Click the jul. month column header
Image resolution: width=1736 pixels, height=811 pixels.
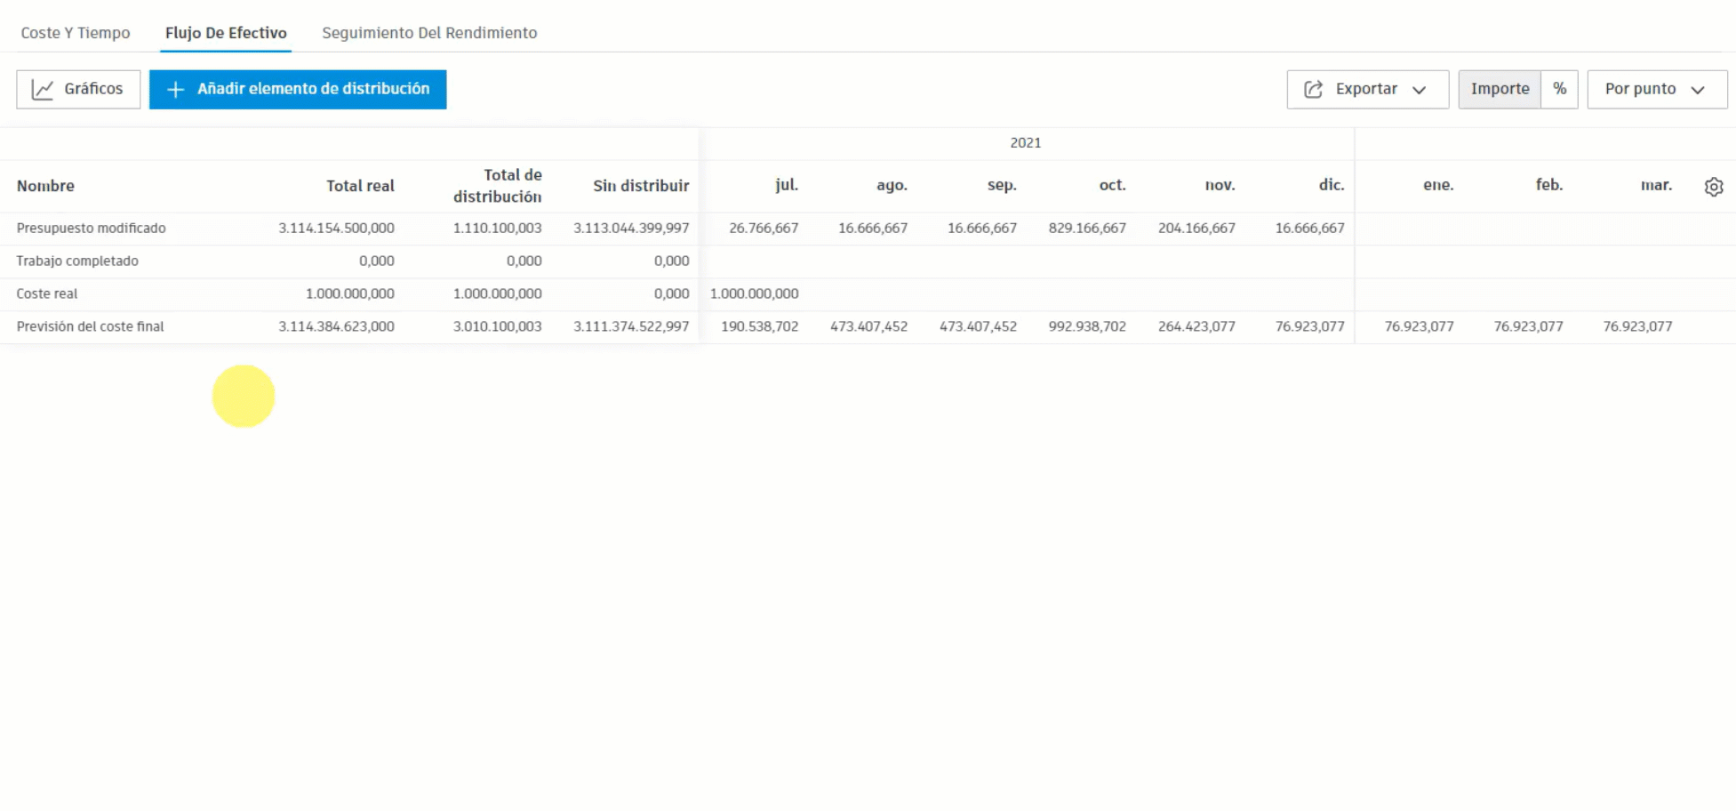(787, 185)
